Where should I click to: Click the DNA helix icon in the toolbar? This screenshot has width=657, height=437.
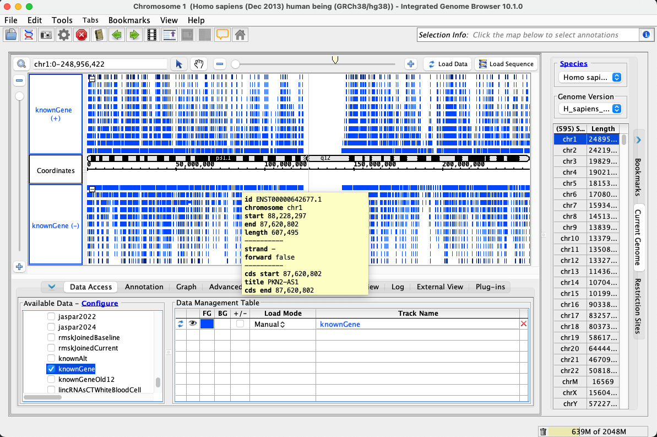(x=29, y=35)
